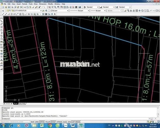
Task: Open the ByLayer color control dropdown
Action: coord(60,11)
